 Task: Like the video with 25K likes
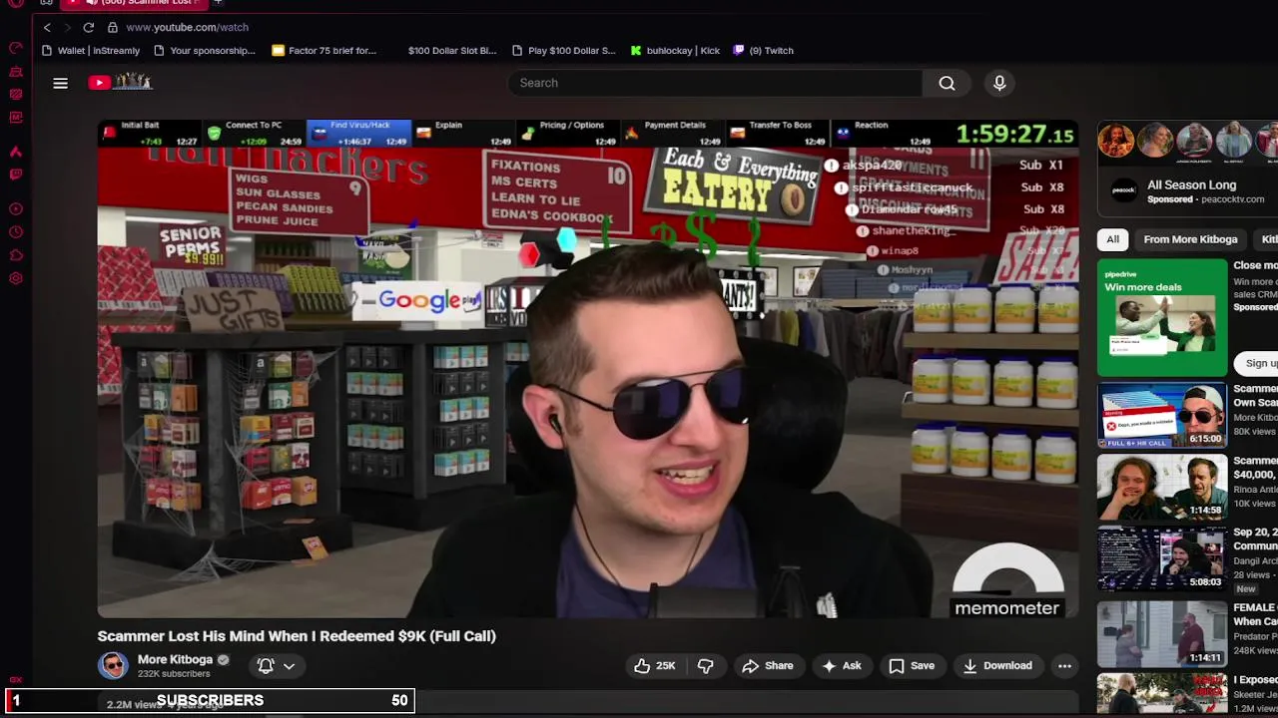click(x=654, y=665)
